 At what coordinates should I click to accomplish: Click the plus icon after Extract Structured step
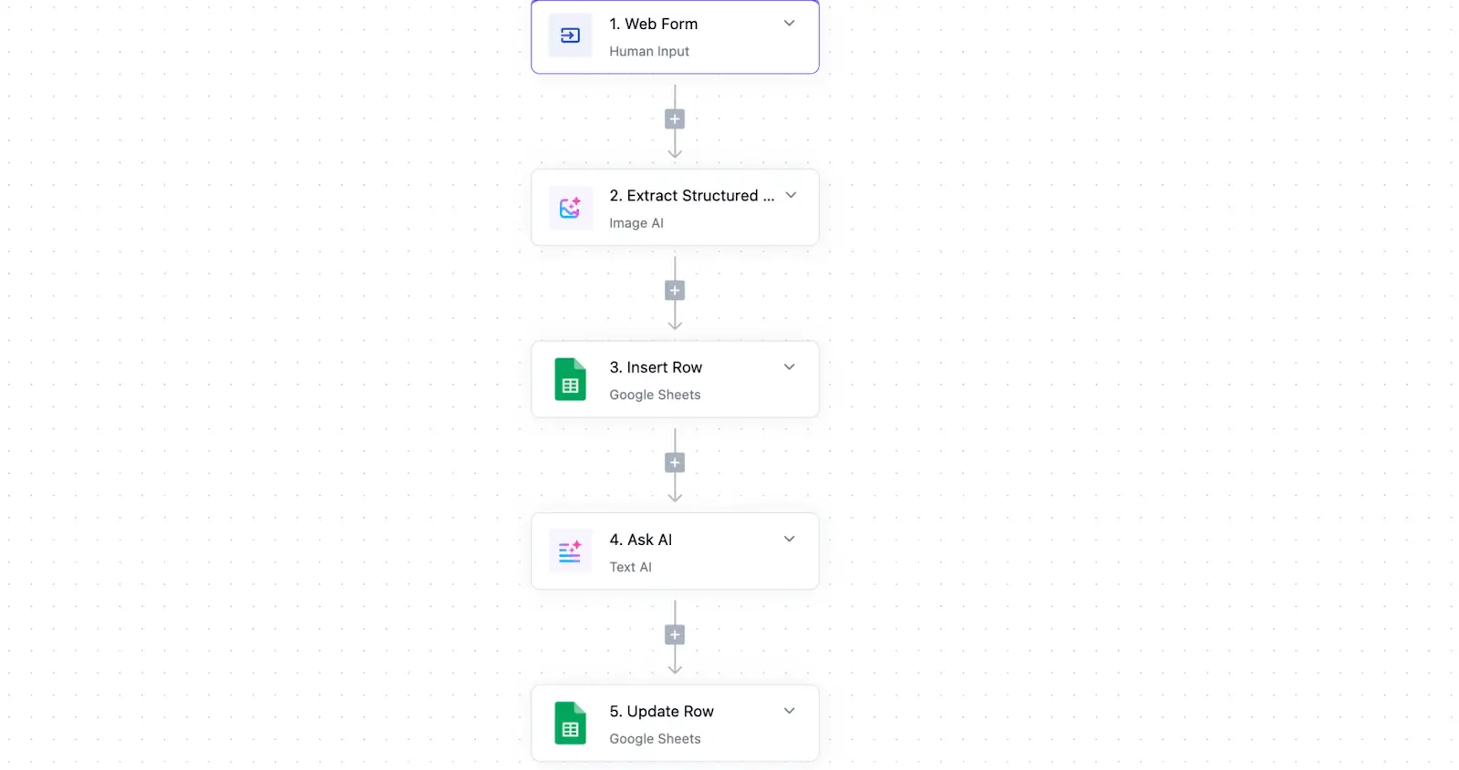(675, 290)
